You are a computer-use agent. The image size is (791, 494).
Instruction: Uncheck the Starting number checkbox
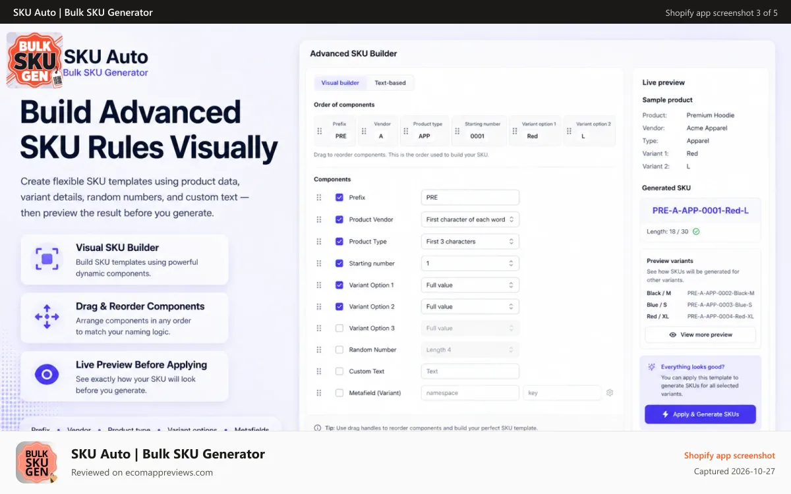point(339,263)
